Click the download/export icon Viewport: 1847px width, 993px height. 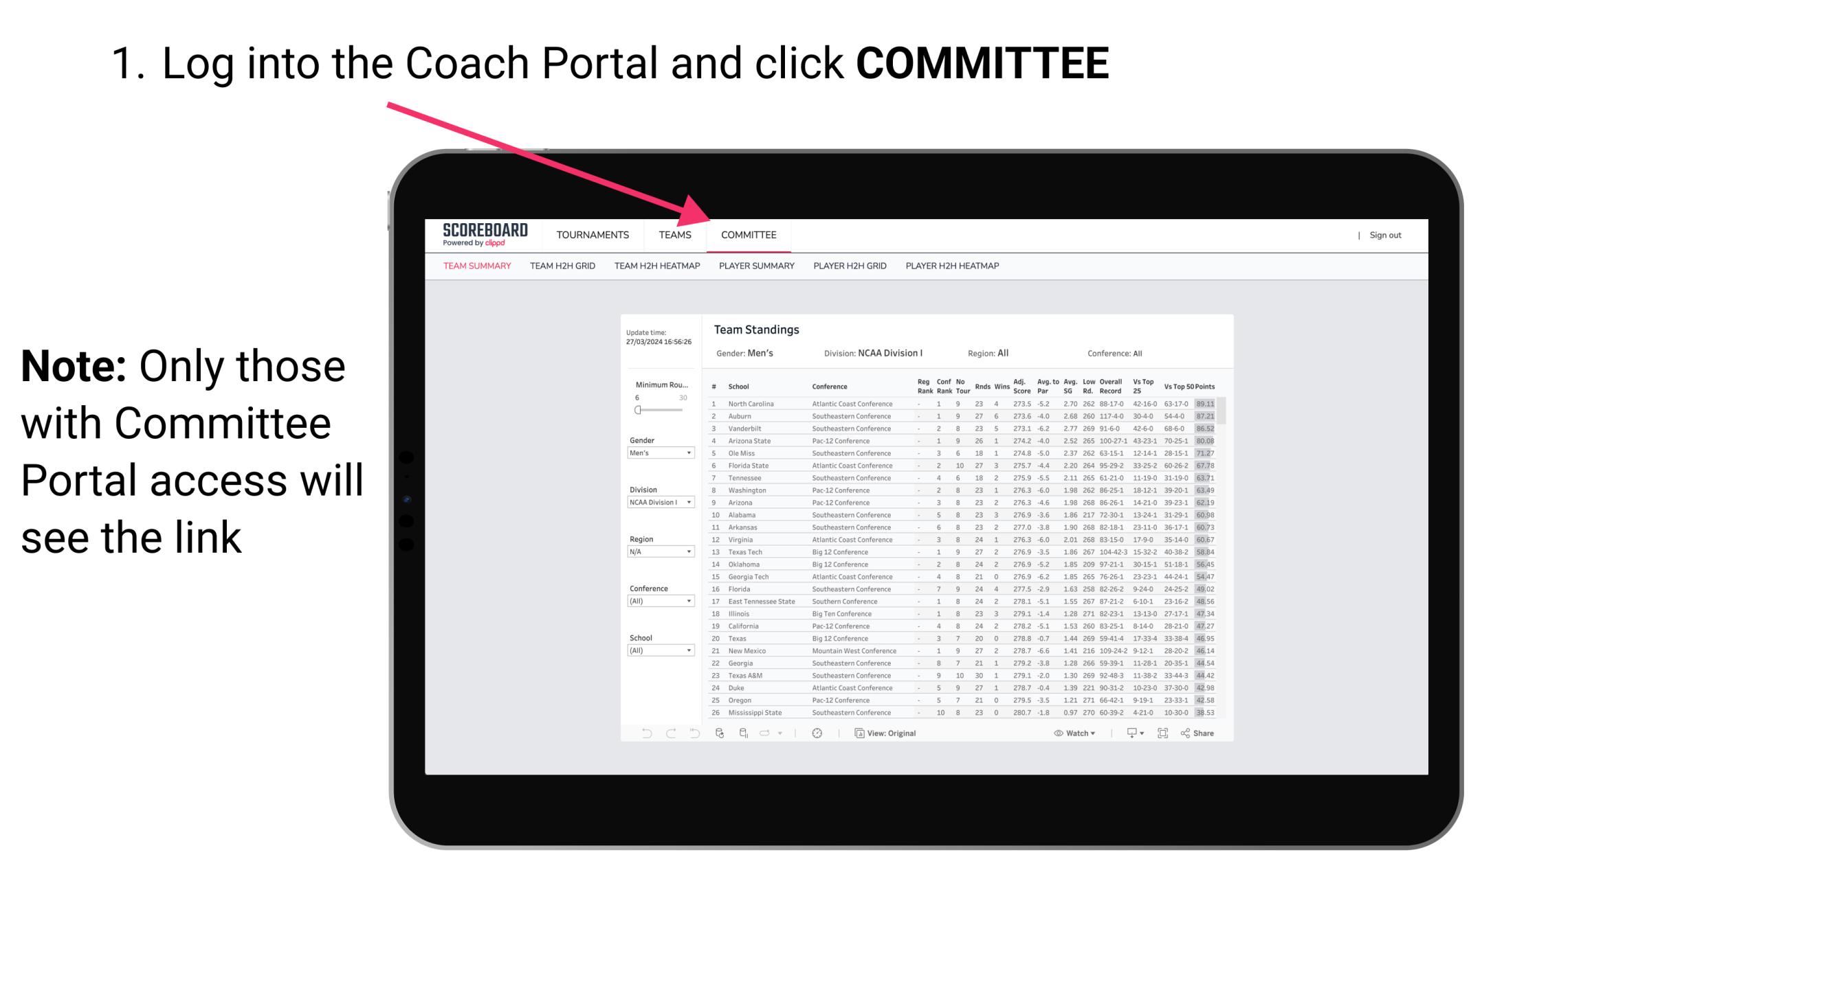[1130, 733]
